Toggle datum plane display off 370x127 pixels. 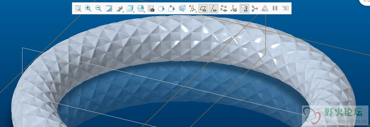click(203, 9)
